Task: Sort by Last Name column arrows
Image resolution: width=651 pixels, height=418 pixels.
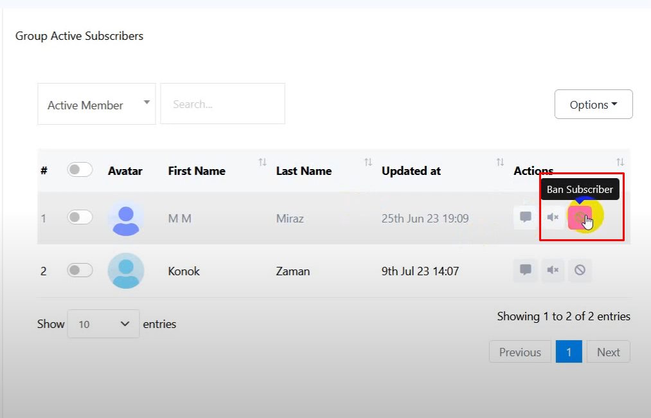Action: (368, 163)
